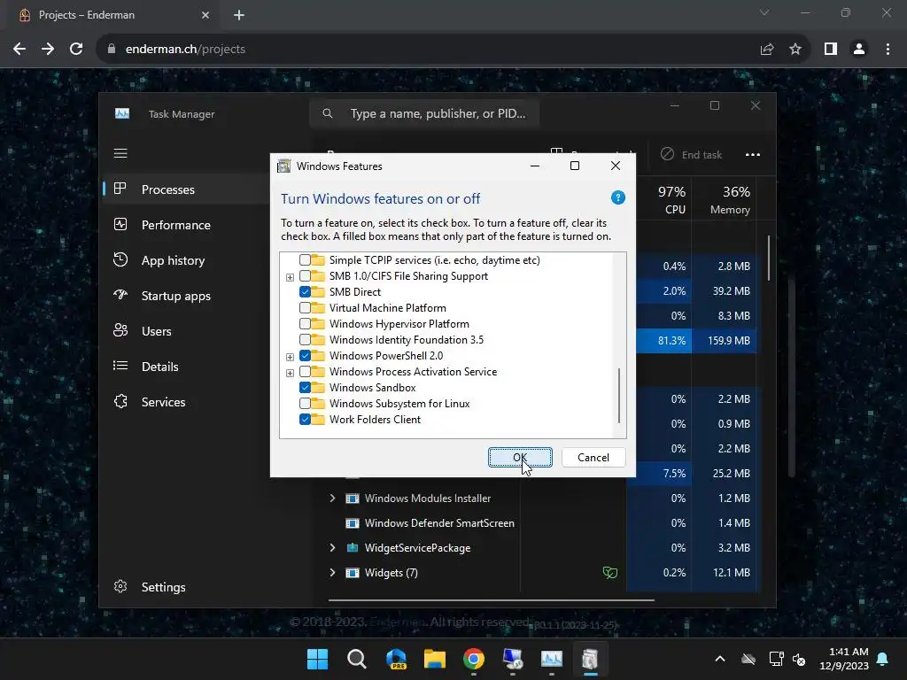Click Chrome's back navigation arrow

coord(19,50)
